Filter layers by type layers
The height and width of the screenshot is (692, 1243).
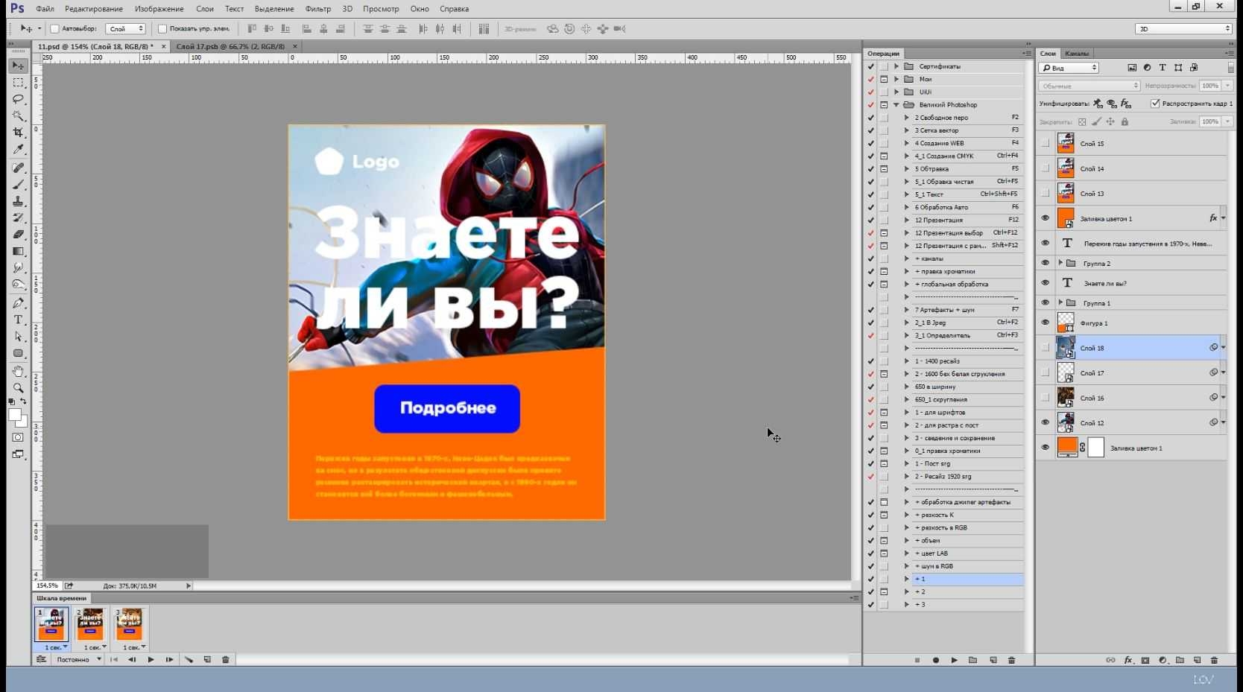tap(1163, 68)
